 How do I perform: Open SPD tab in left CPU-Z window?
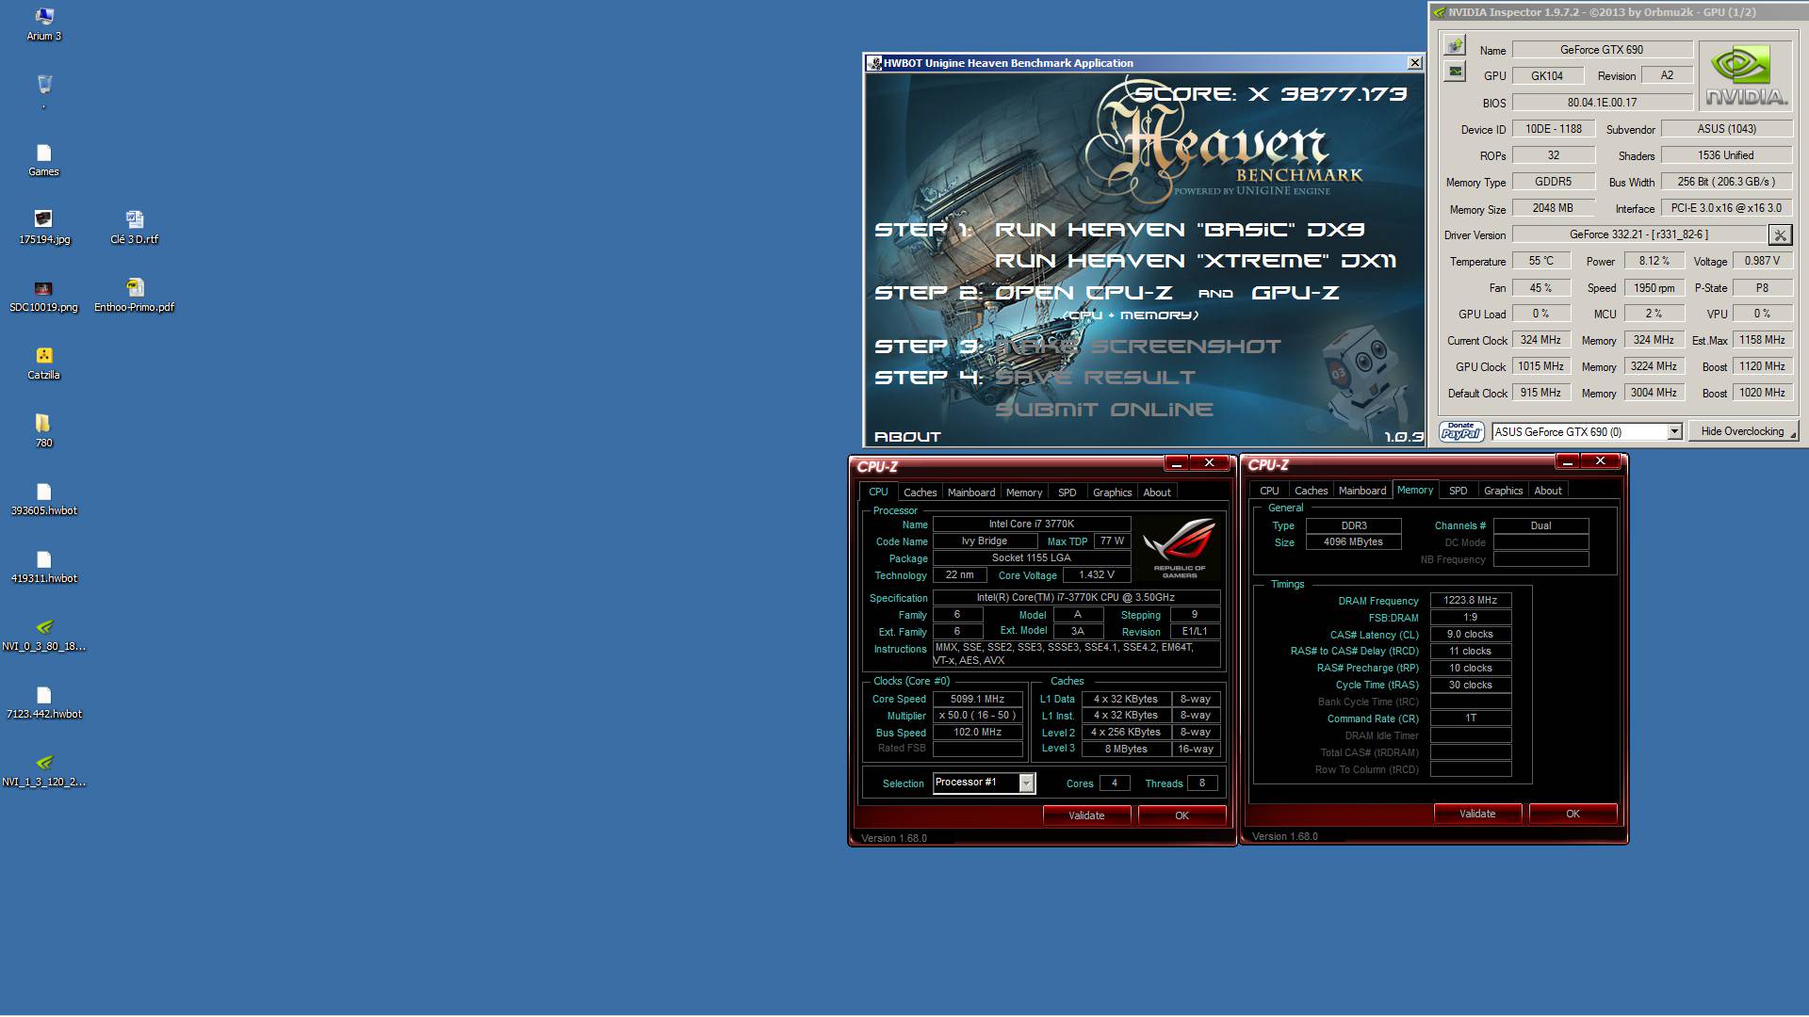click(x=1067, y=492)
